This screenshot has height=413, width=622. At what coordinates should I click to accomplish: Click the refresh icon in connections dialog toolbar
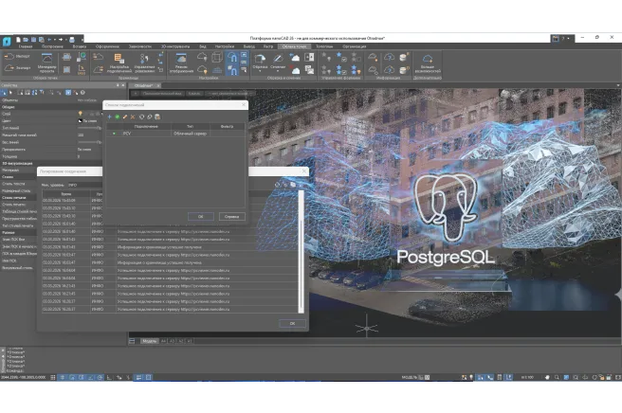pos(141,117)
